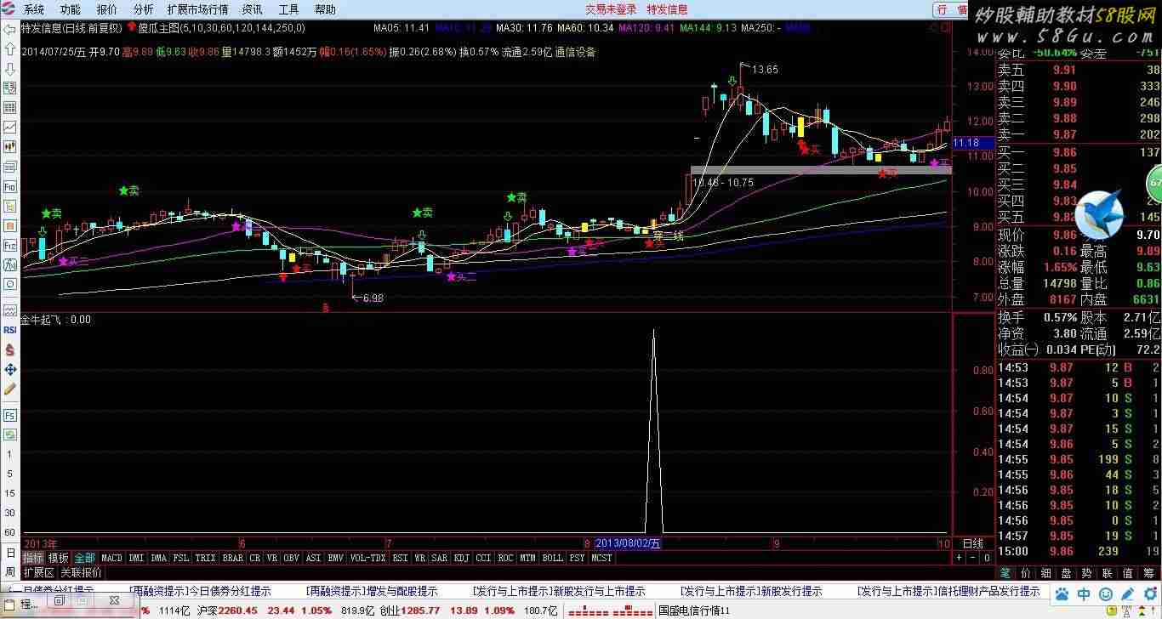Select the 指标 tab below the chart

click(x=33, y=558)
